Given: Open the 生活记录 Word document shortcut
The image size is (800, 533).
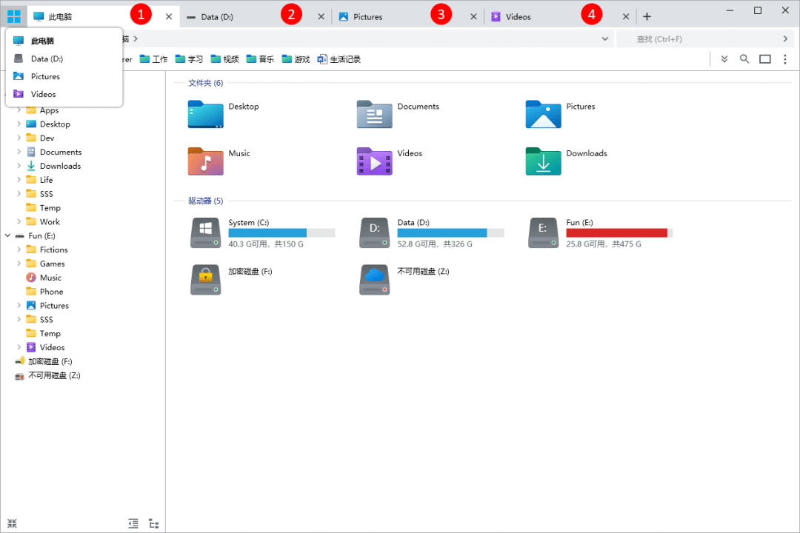Looking at the screenshot, I should pyautogui.click(x=339, y=59).
